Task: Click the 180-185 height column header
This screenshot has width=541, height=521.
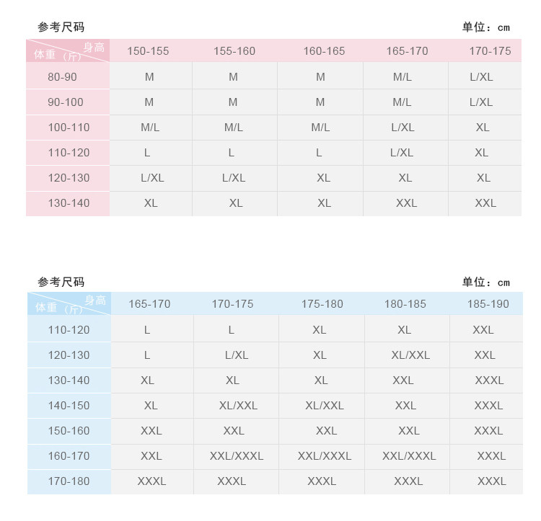Action: pyautogui.click(x=405, y=304)
